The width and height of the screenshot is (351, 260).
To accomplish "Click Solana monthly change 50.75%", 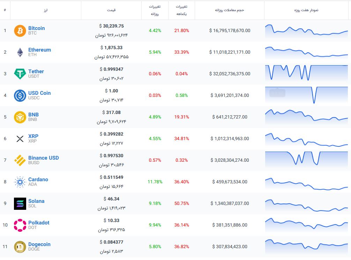I will pyautogui.click(x=181, y=204).
